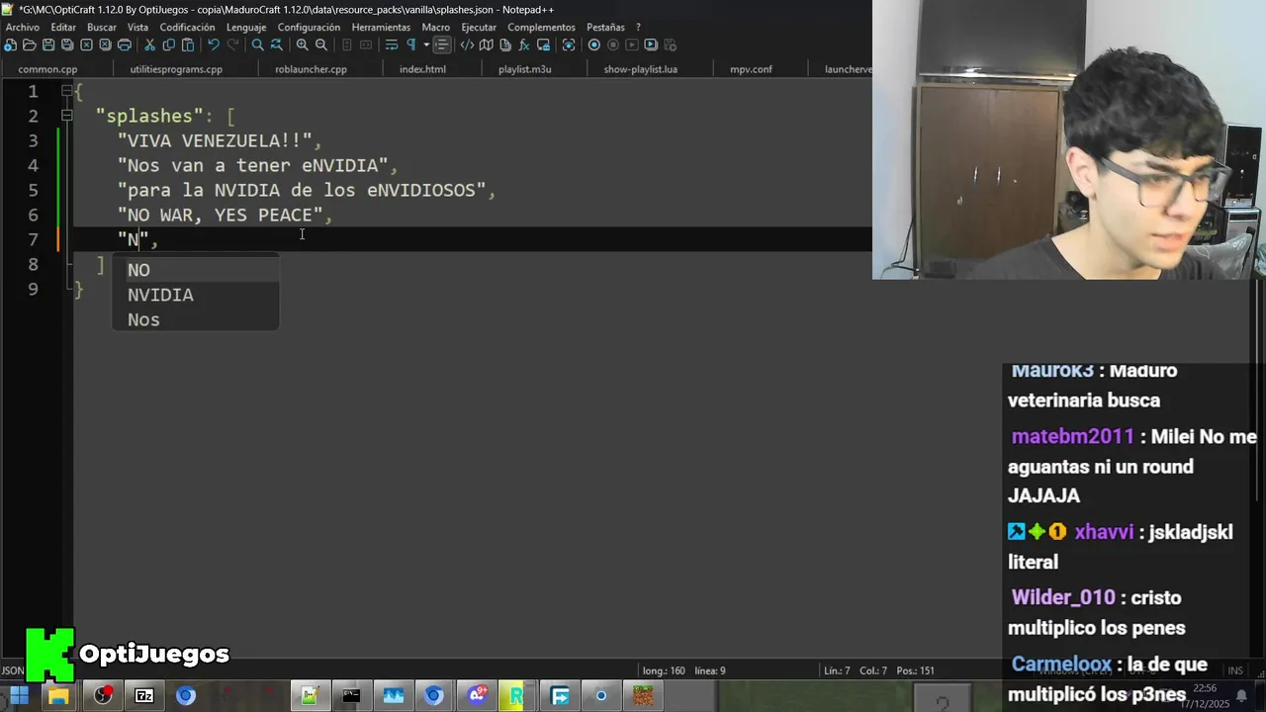Viewport: 1266px width, 712px height.
Task: Open 7-Zip from the taskbar
Action: click(144, 695)
